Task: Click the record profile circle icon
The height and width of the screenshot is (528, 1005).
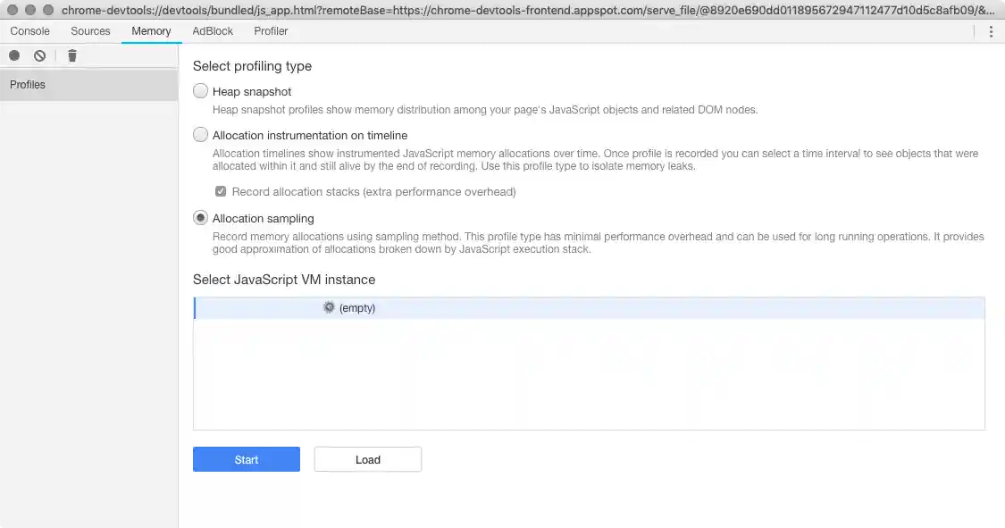Action: (14, 55)
